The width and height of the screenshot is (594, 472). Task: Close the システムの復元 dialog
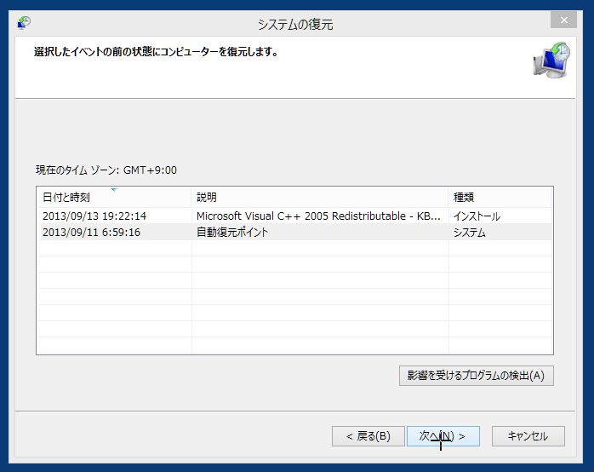(563, 20)
